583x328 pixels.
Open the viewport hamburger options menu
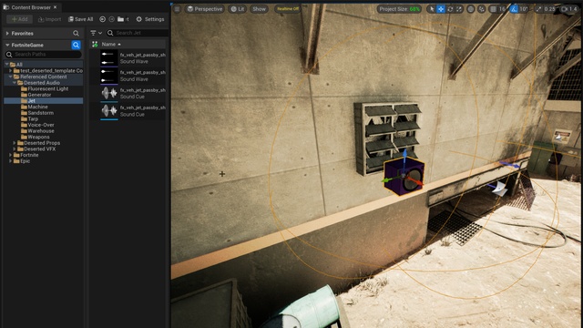pos(178,9)
